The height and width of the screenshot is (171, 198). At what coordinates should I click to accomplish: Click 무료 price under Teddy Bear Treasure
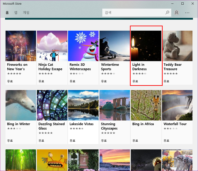coord(166,81)
